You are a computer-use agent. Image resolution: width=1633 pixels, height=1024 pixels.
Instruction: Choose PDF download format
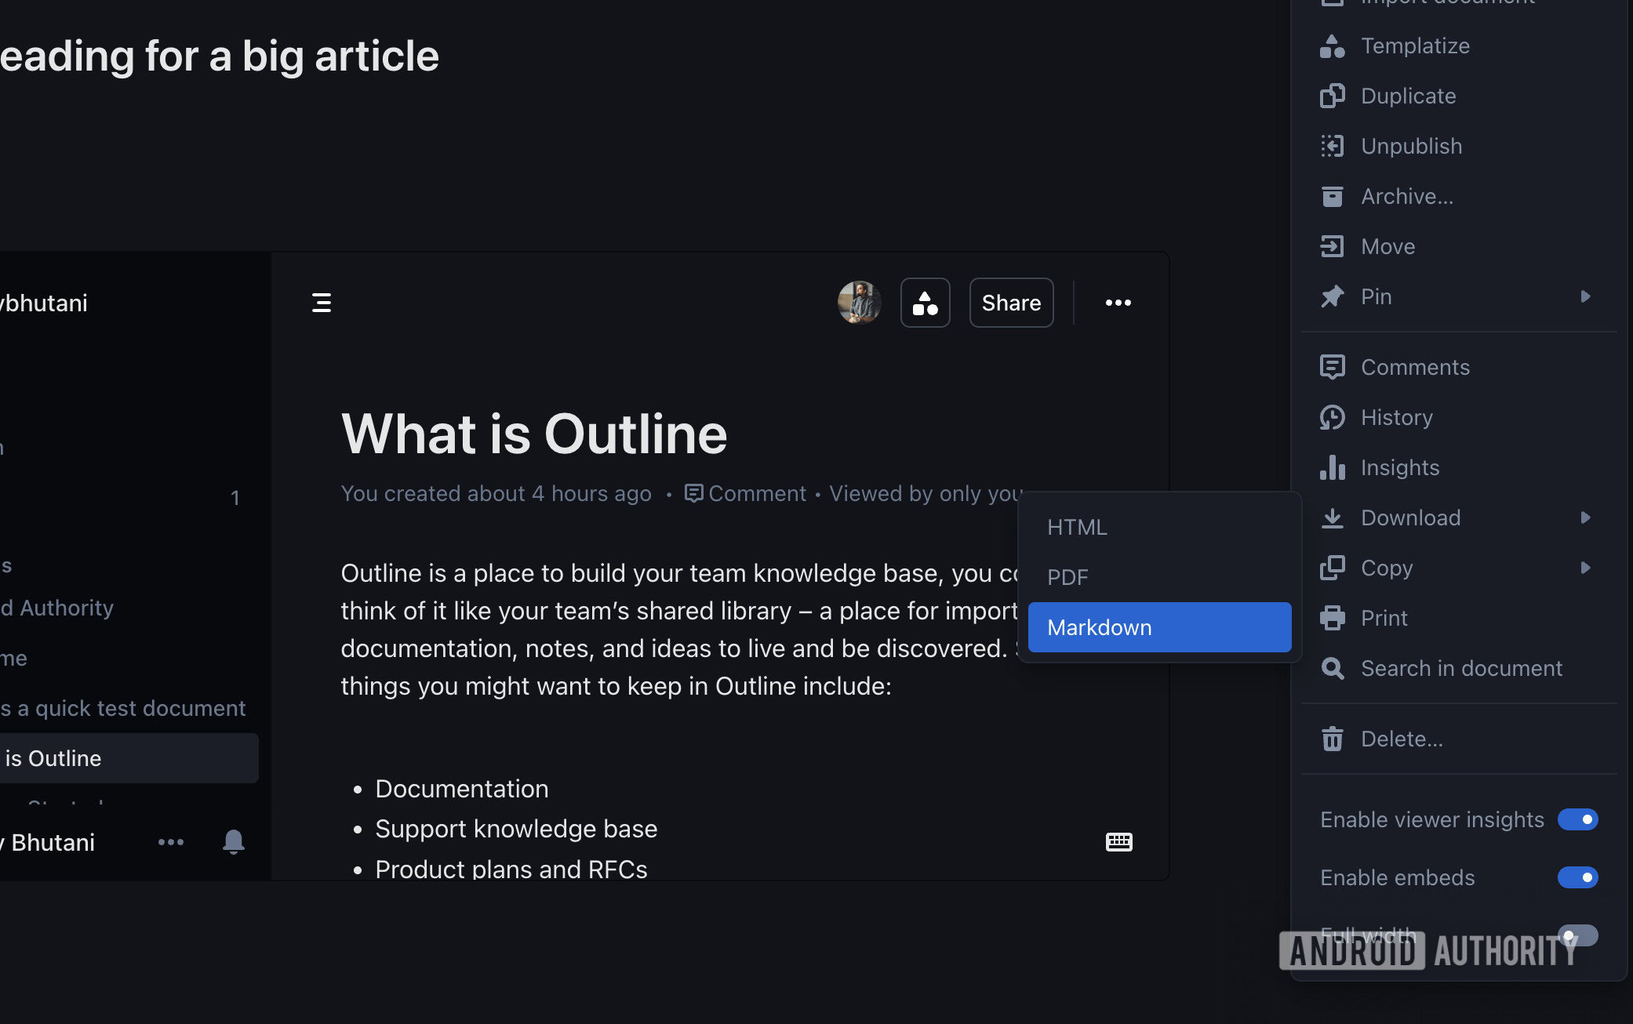(1067, 577)
